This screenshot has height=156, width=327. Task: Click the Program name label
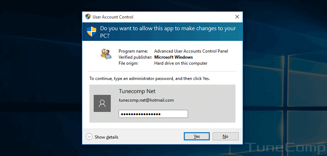(133, 51)
